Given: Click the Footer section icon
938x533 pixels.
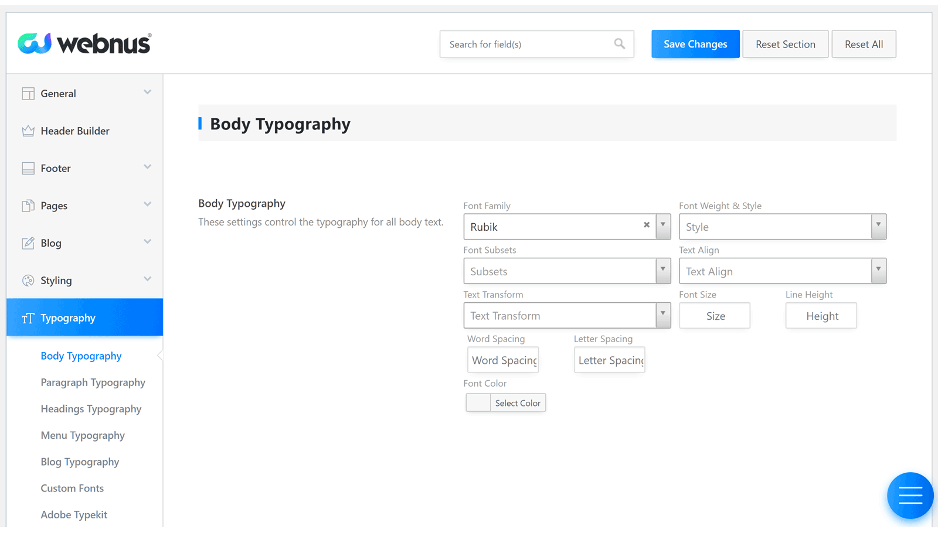Looking at the screenshot, I should (x=28, y=169).
